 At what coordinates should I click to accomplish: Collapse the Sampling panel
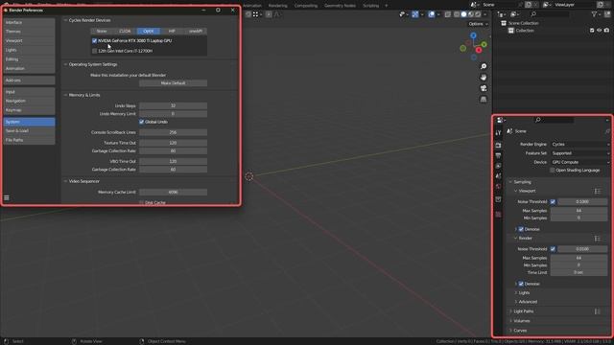coord(510,182)
